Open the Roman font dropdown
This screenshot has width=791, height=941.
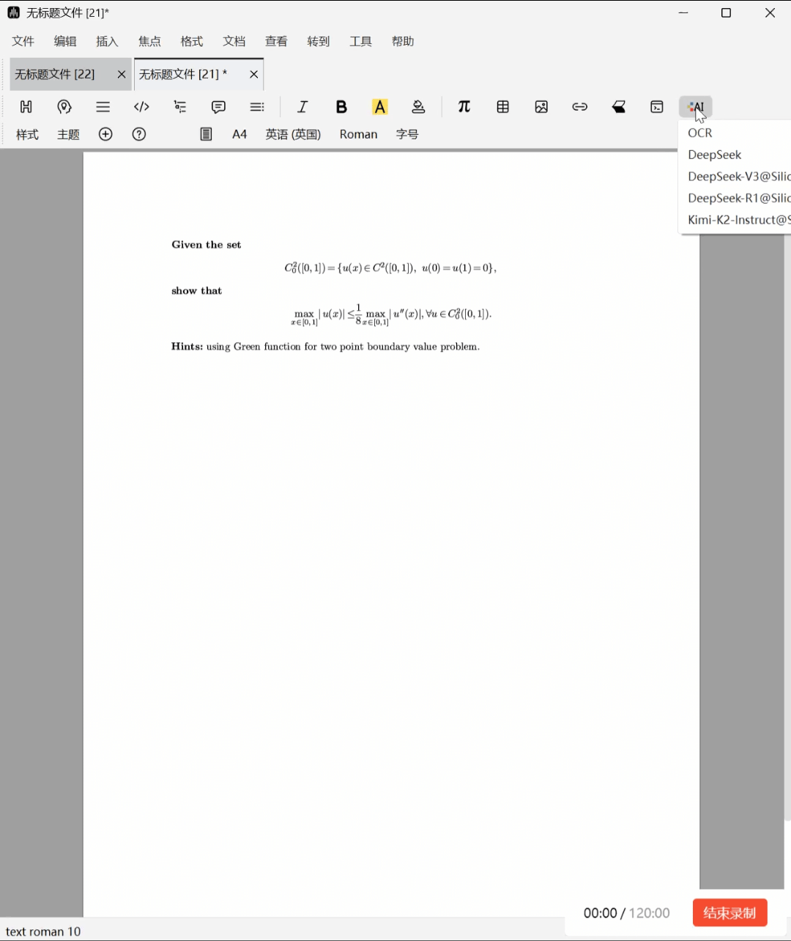point(358,134)
